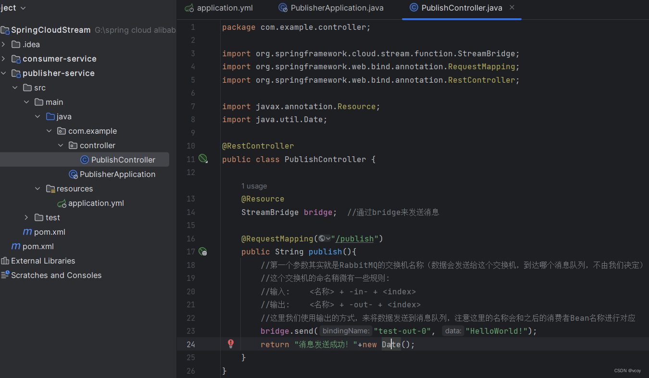Click the bindingName parameter hint
This screenshot has height=378, width=649.
346,331
